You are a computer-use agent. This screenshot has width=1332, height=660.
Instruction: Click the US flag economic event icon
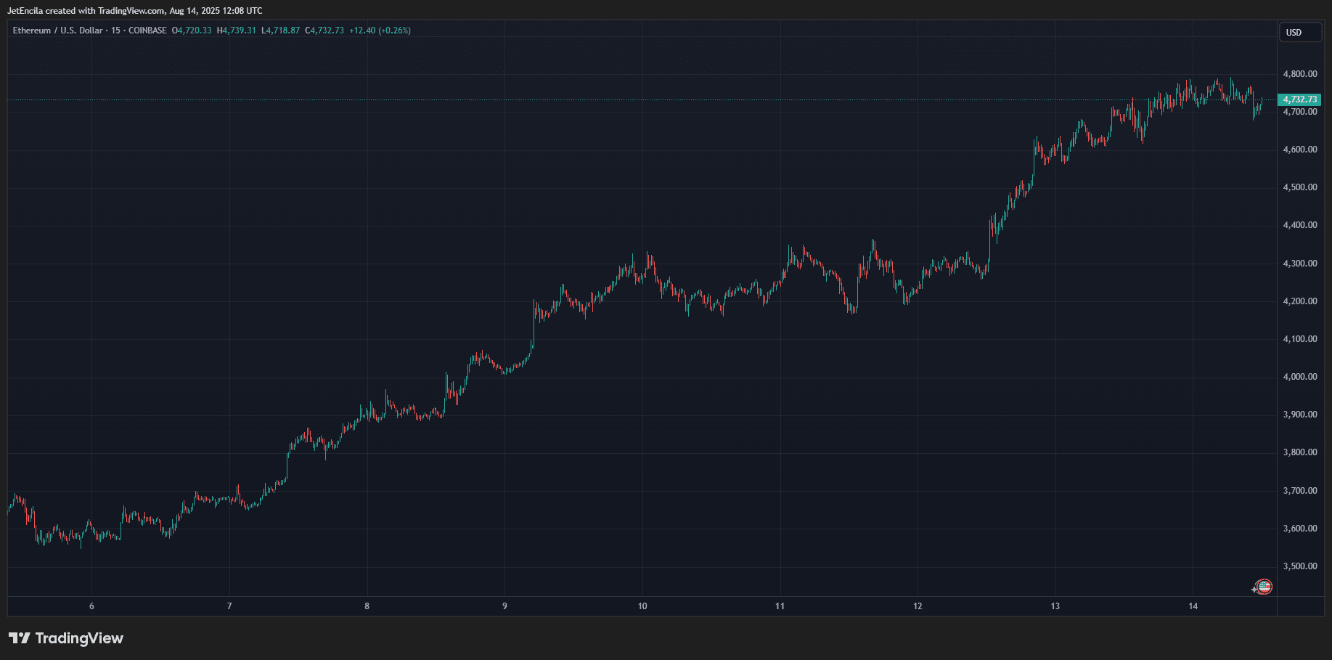1264,587
